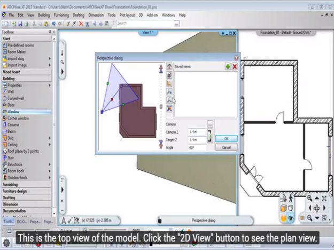Screen dimensions: 334x250
Task: Click the Save icon in the main toolbar
Action: [x=20, y=24]
